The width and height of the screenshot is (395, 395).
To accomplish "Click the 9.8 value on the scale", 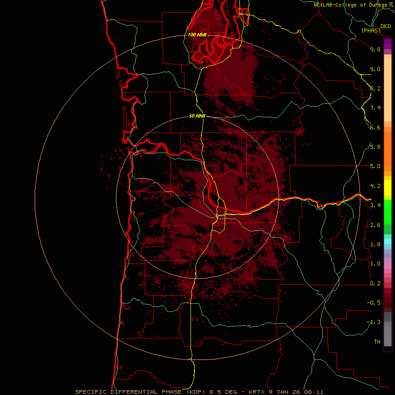I will tap(375, 49).
